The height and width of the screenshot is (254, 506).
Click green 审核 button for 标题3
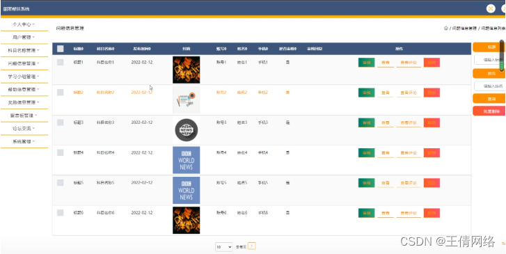point(366,122)
